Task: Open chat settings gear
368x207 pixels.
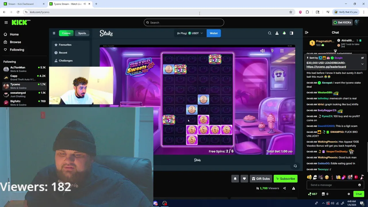Action: pos(349,194)
